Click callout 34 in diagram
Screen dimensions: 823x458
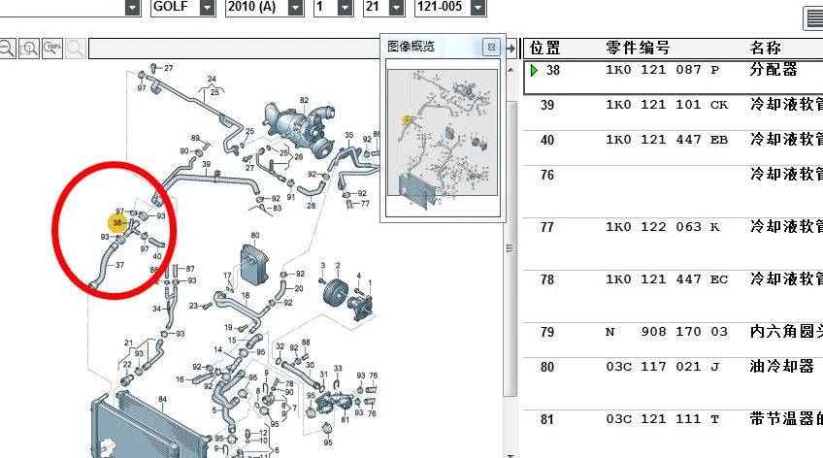click(156, 309)
